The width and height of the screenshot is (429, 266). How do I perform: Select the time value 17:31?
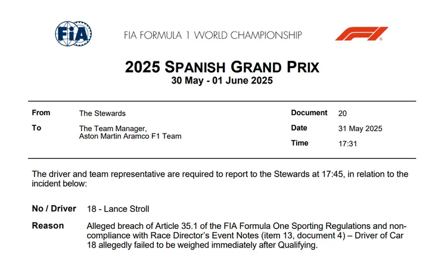[348, 143]
